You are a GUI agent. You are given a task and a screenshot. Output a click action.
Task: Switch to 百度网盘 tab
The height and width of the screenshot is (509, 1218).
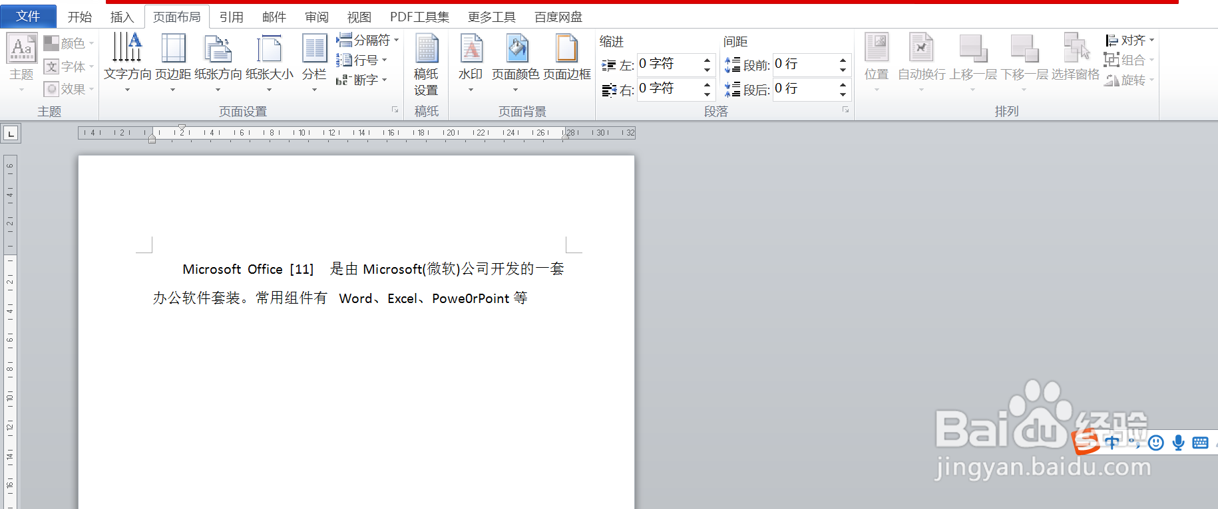(x=558, y=17)
